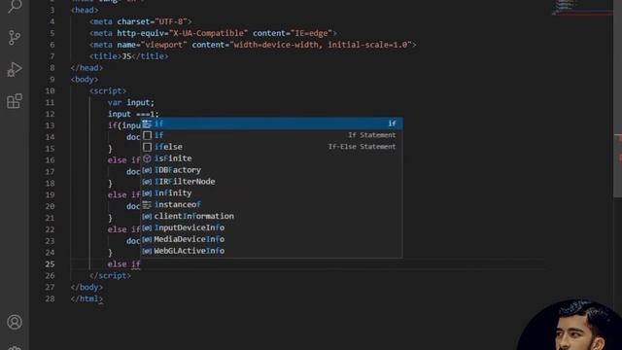Open the Source Control view

click(15, 37)
